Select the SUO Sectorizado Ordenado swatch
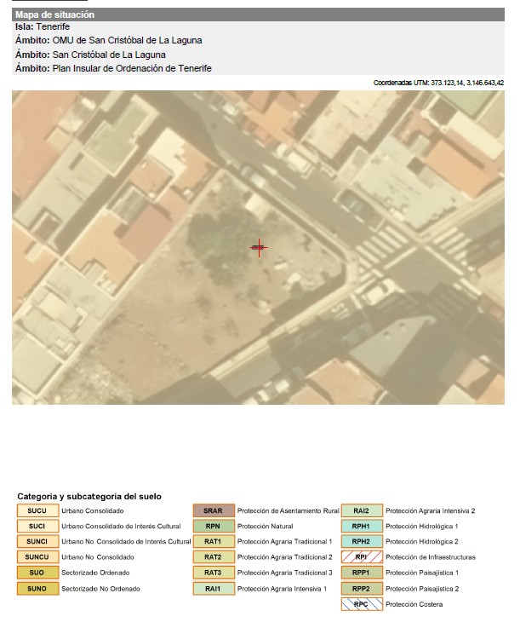 (x=37, y=573)
